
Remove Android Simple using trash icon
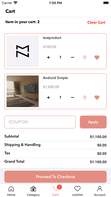coord(85,97)
